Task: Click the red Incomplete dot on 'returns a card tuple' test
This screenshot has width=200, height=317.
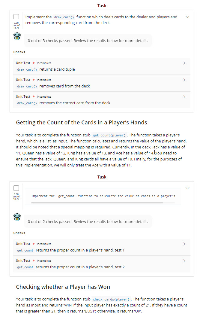Action: [34, 63]
